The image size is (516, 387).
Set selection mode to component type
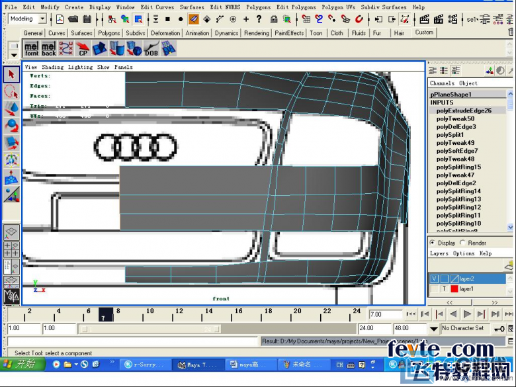click(x=138, y=19)
